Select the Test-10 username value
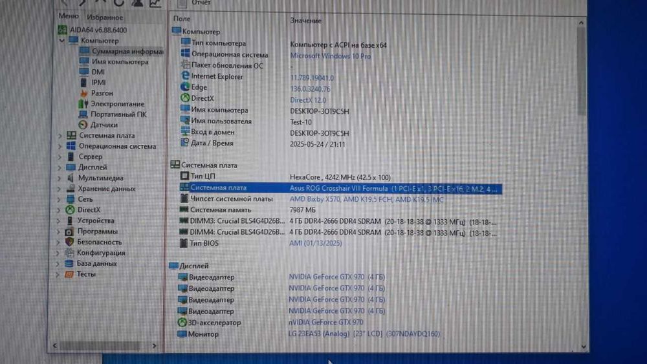 301,122
